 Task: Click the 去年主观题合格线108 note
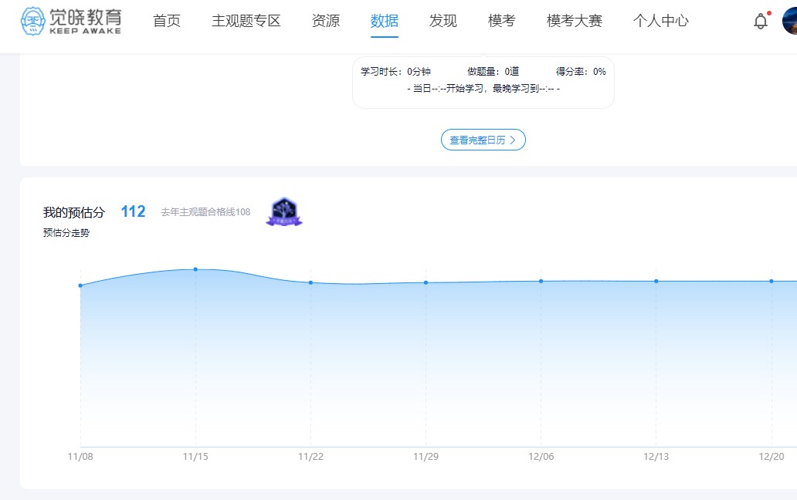[206, 212]
